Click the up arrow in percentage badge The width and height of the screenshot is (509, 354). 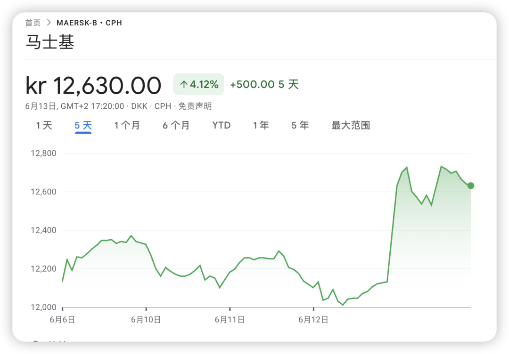click(184, 85)
